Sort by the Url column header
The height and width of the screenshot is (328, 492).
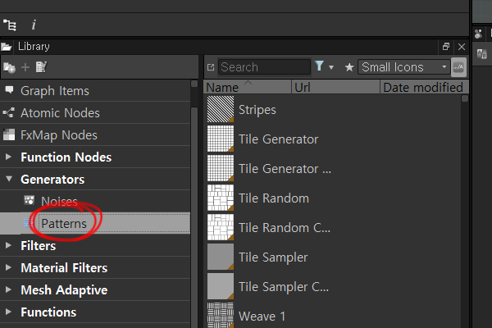pyautogui.click(x=335, y=87)
